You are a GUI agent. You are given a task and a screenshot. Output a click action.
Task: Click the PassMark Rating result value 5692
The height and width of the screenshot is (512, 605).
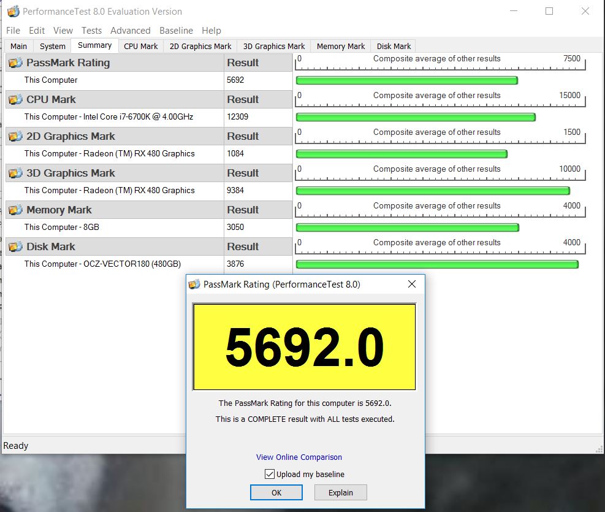point(235,80)
